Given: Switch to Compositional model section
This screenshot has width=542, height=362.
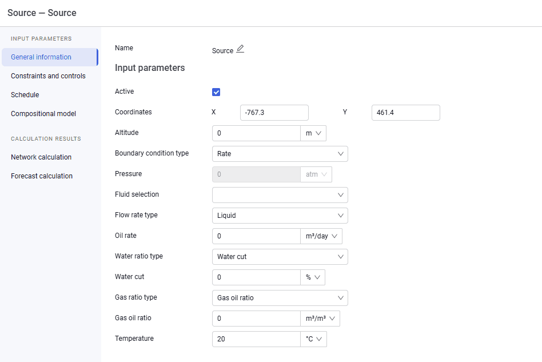Looking at the screenshot, I should [43, 114].
